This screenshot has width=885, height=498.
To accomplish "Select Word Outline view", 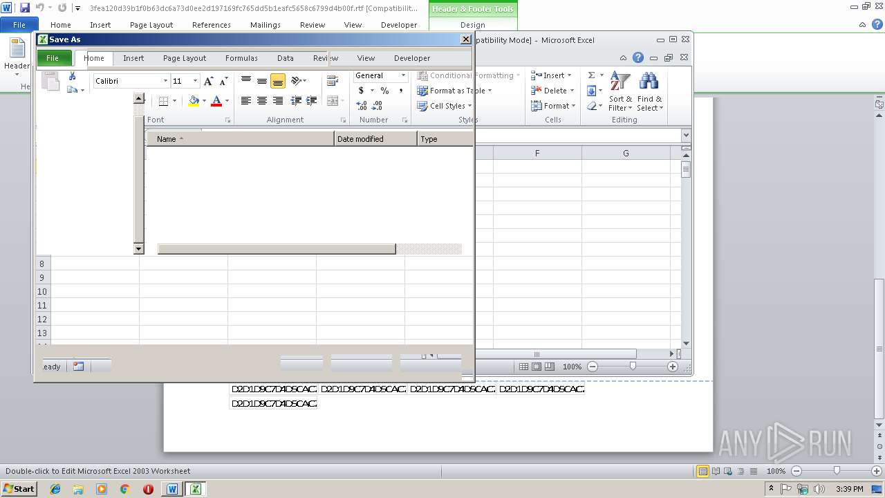I will pos(741,471).
